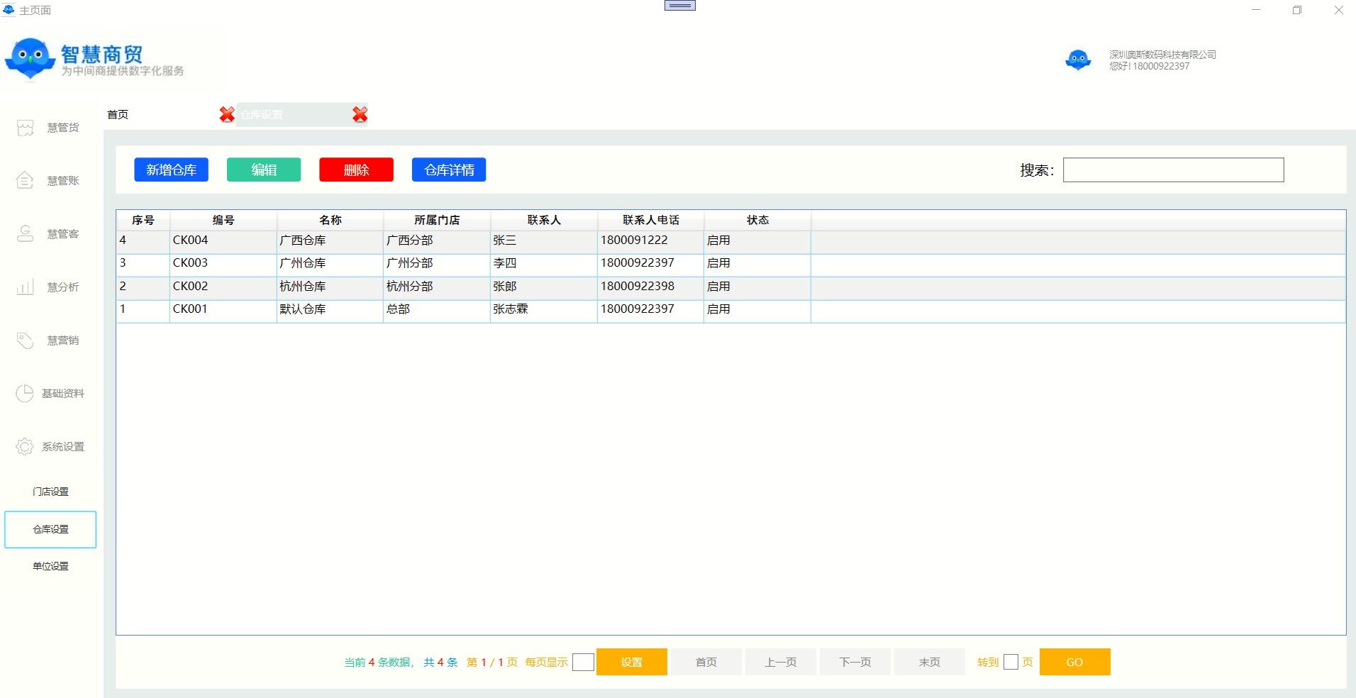The width and height of the screenshot is (1356, 698).
Task: Sort by 联系人 column header
Action: [544, 220]
